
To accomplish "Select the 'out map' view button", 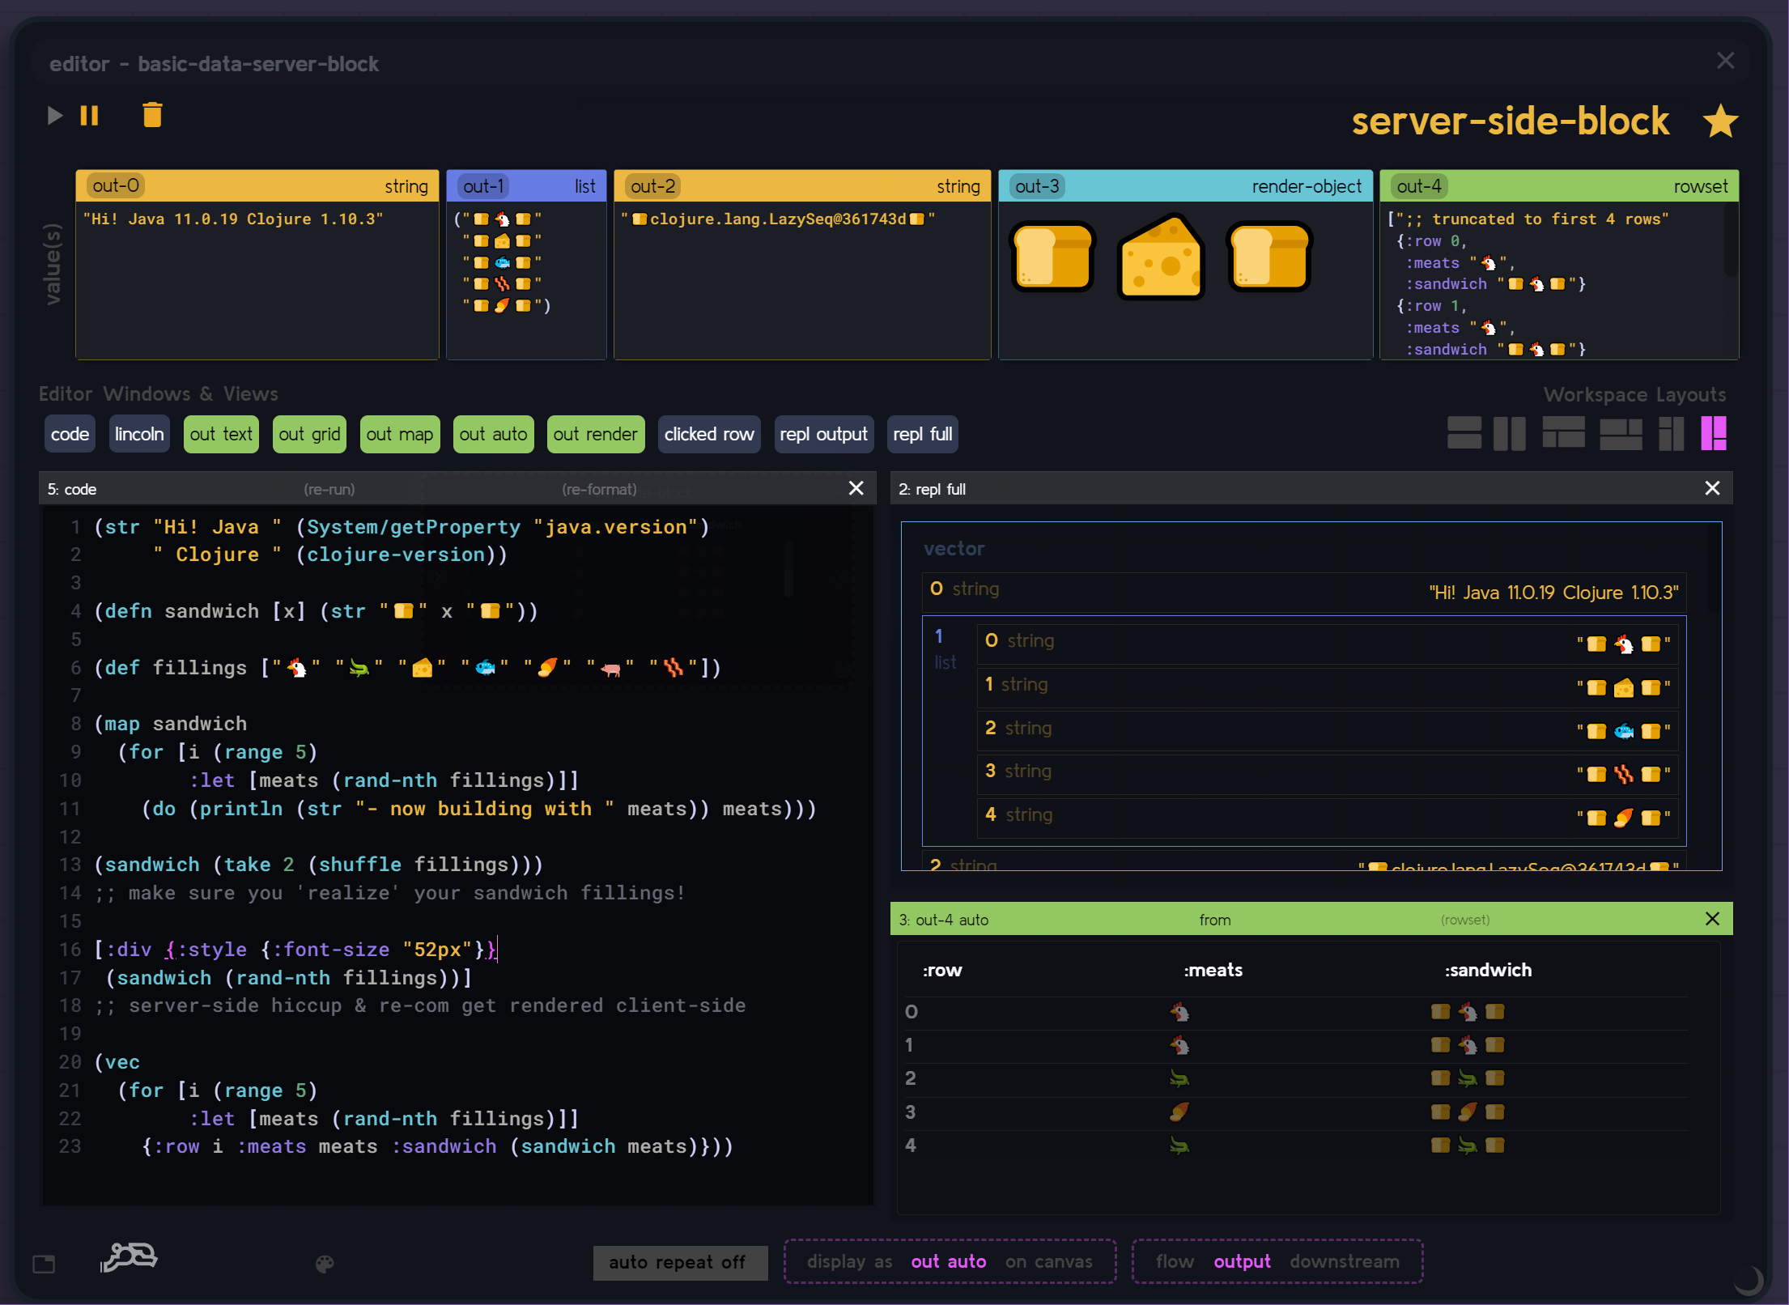I will pyautogui.click(x=400, y=432).
